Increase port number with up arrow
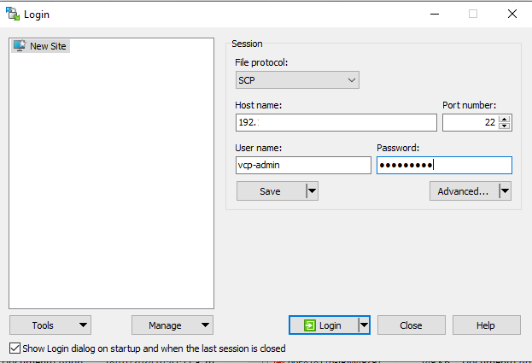The height and width of the screenshot is (363, 532). pyautogui.click(x=505, y=119)
